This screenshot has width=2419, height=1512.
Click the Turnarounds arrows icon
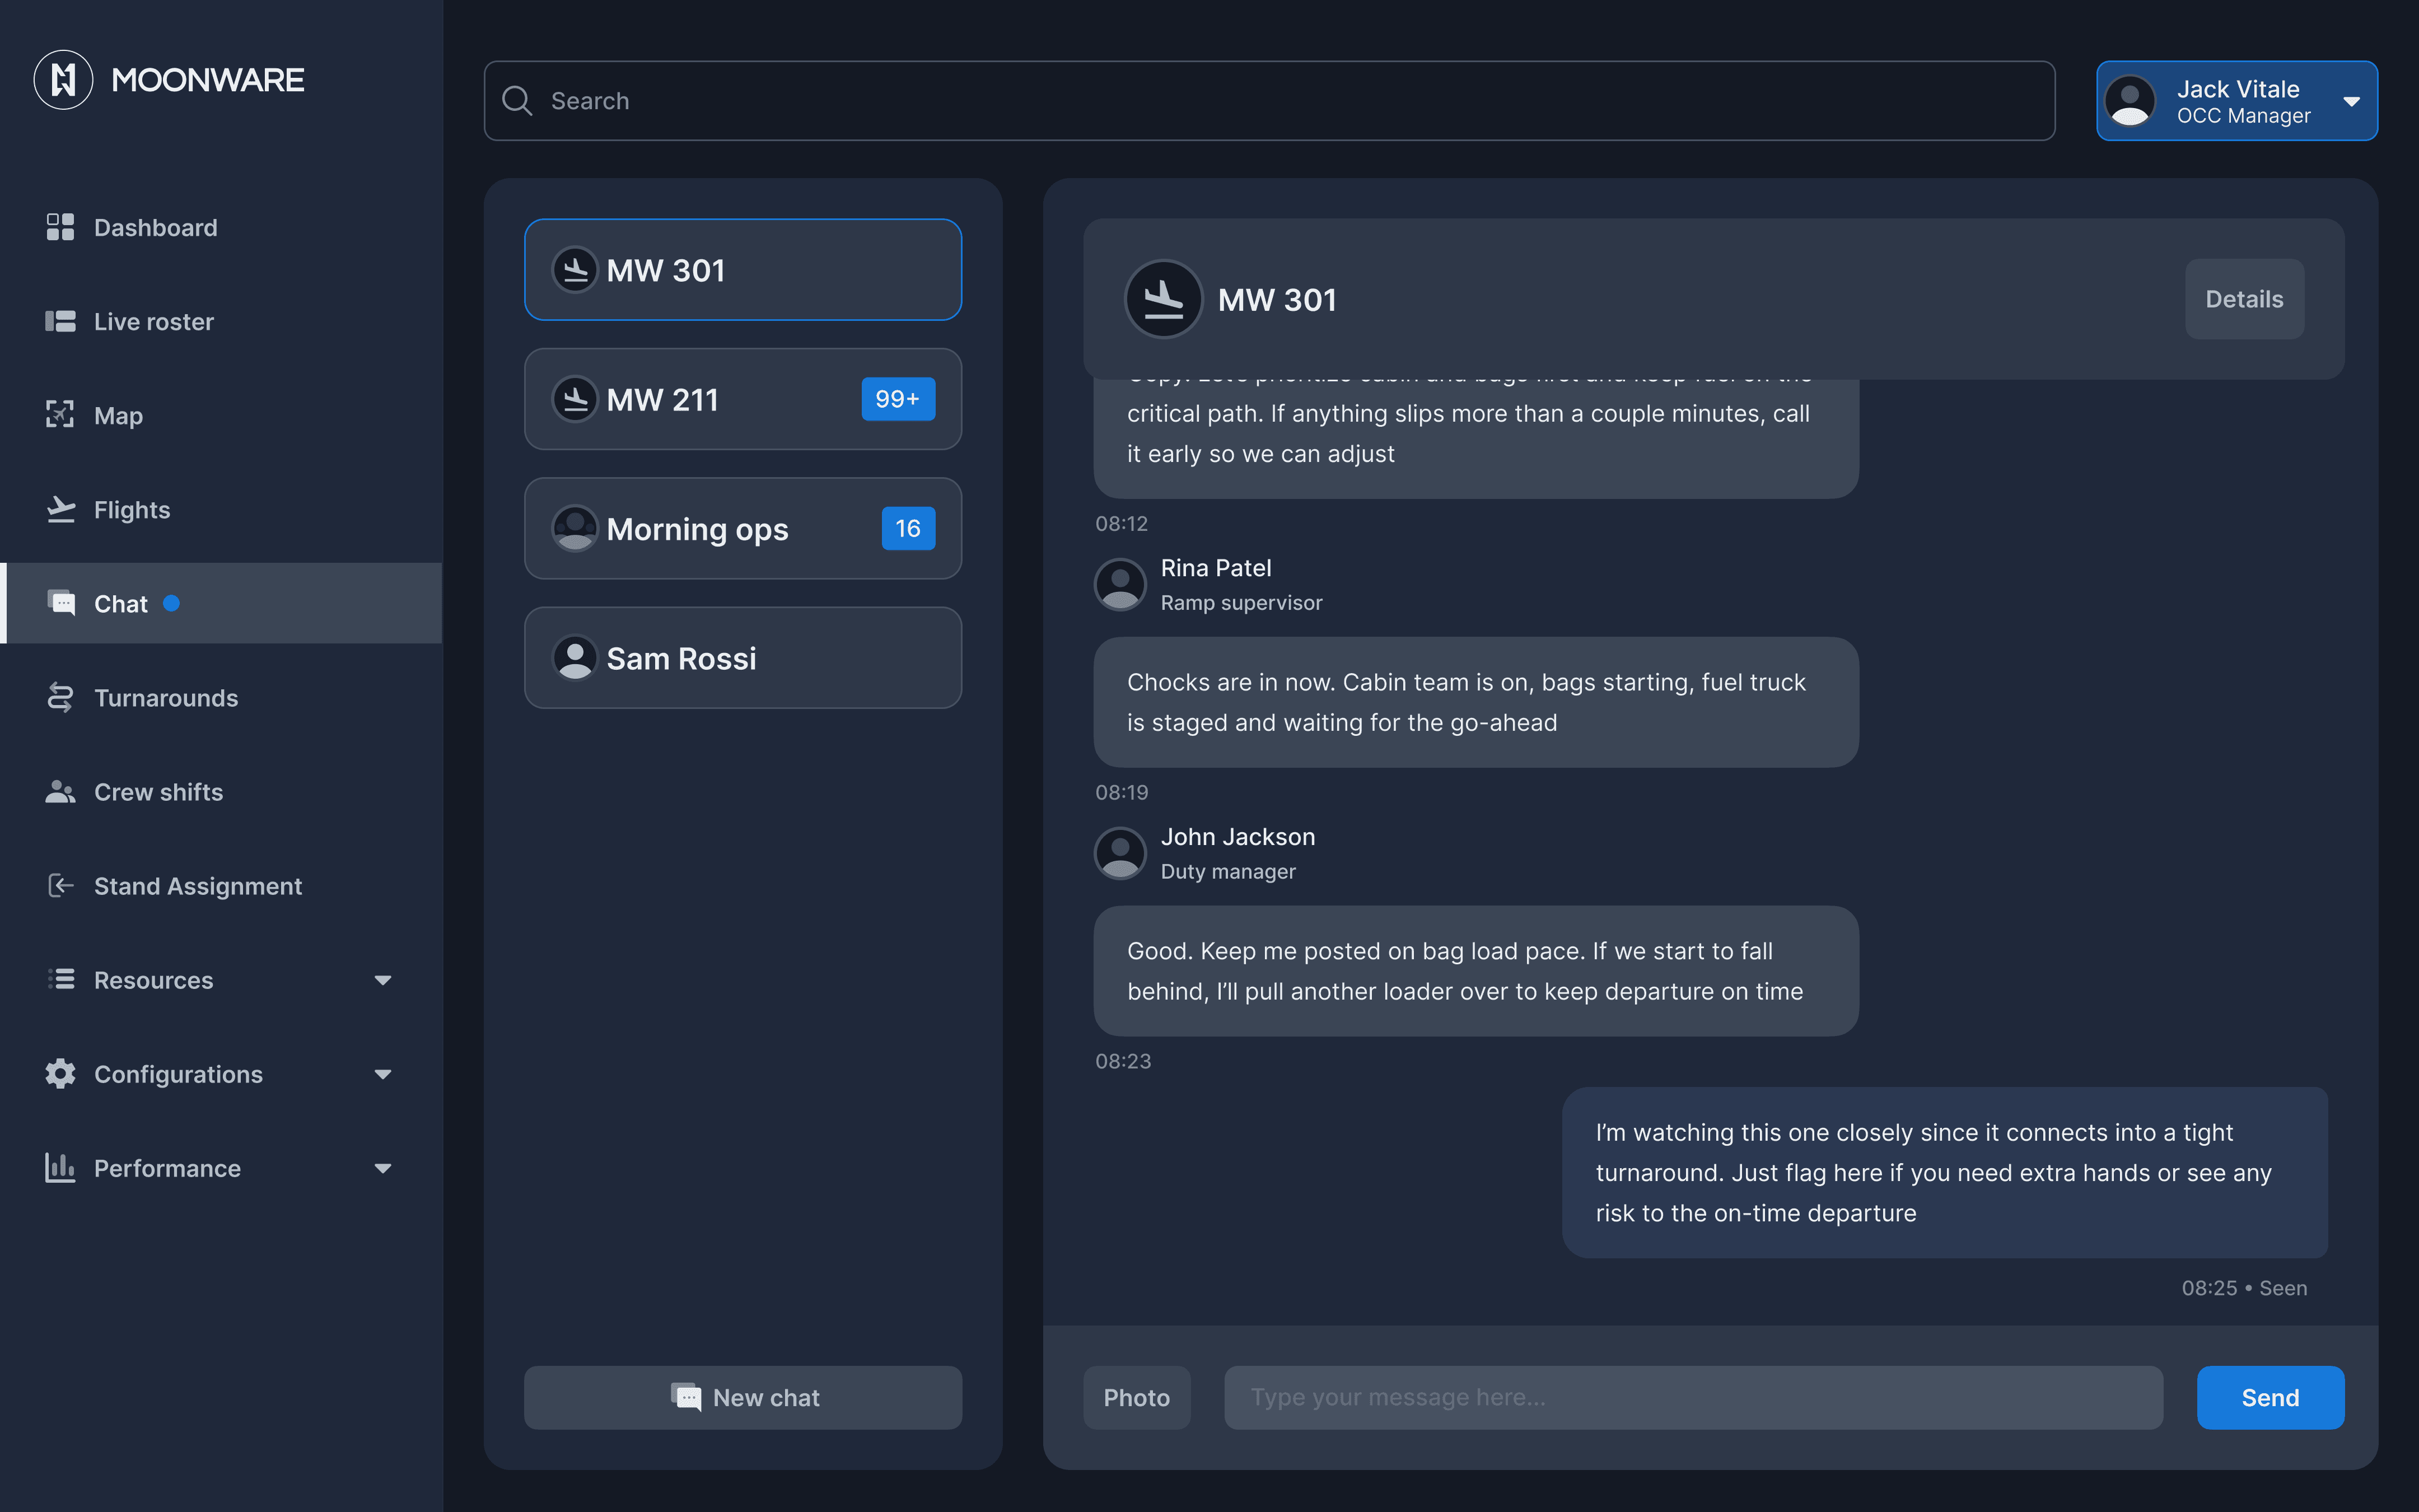click(60, 697)
